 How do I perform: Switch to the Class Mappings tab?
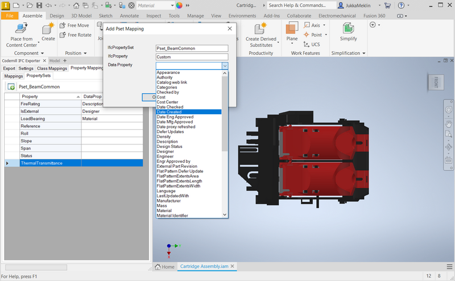coord(52,68)
